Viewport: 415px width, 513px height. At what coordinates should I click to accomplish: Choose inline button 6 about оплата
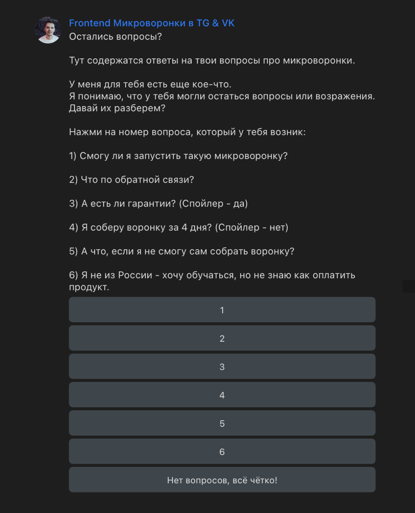[x=222, y=451]
